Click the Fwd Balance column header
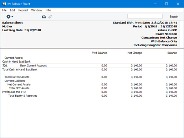This screenshot has width=184, height=138. [99, 53]
